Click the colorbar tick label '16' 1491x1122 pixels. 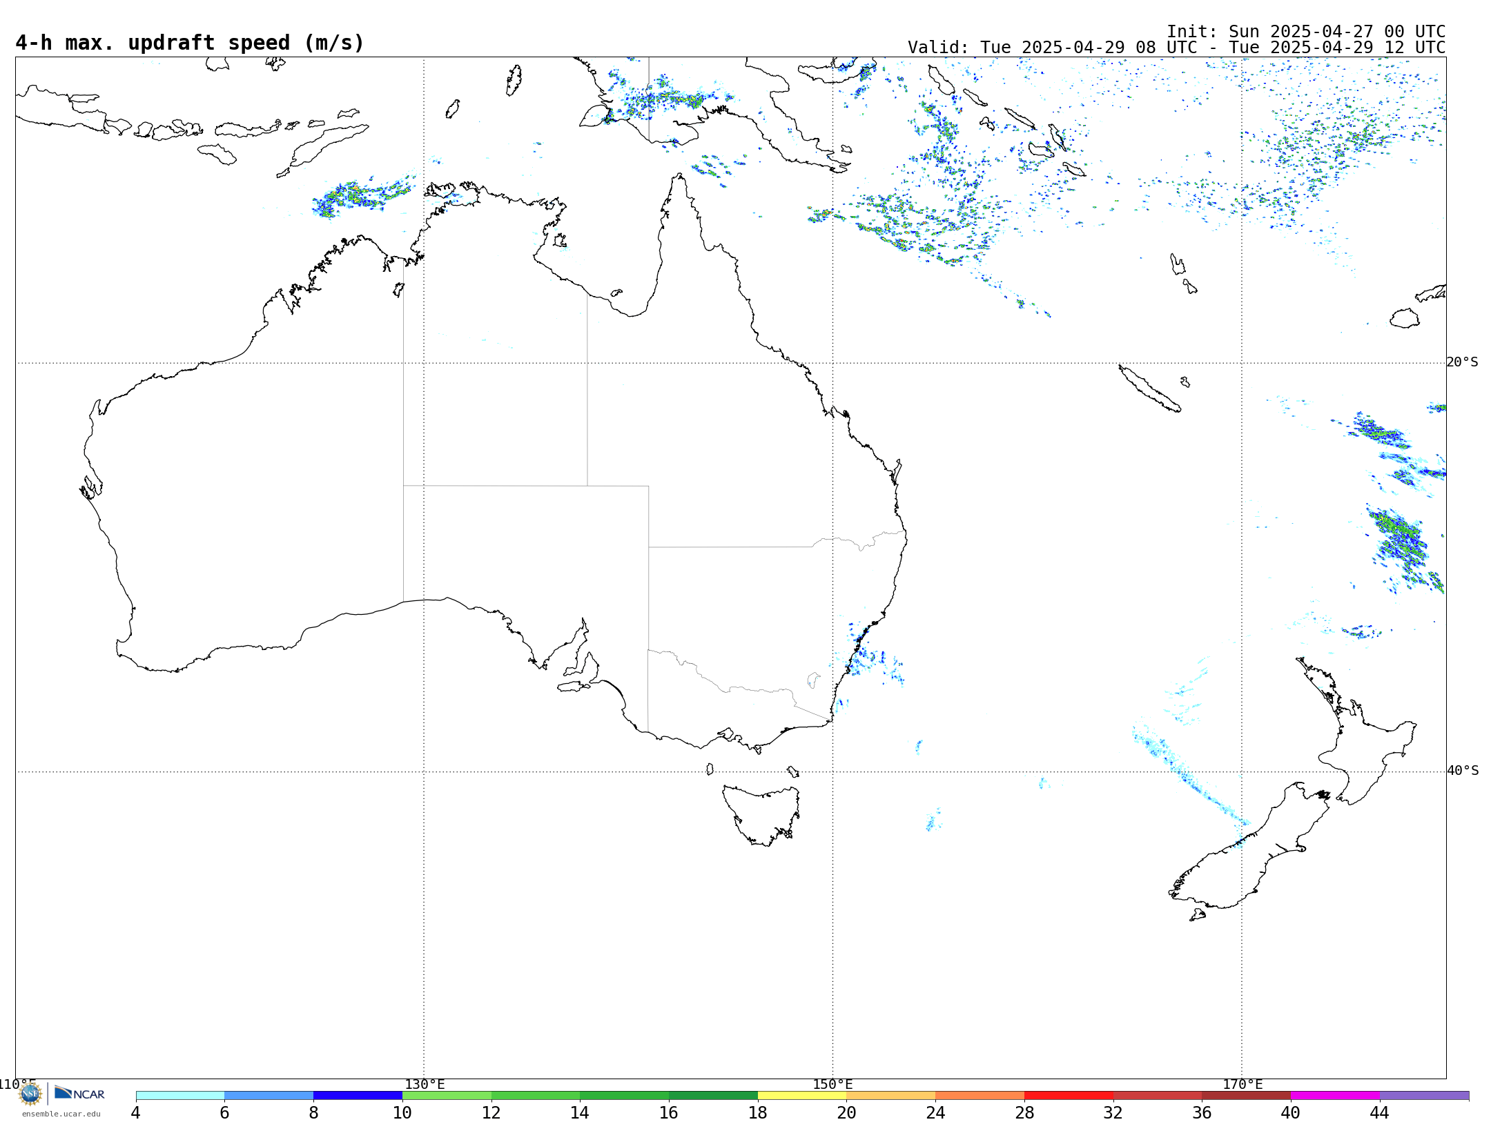[x=669, y=1112]
